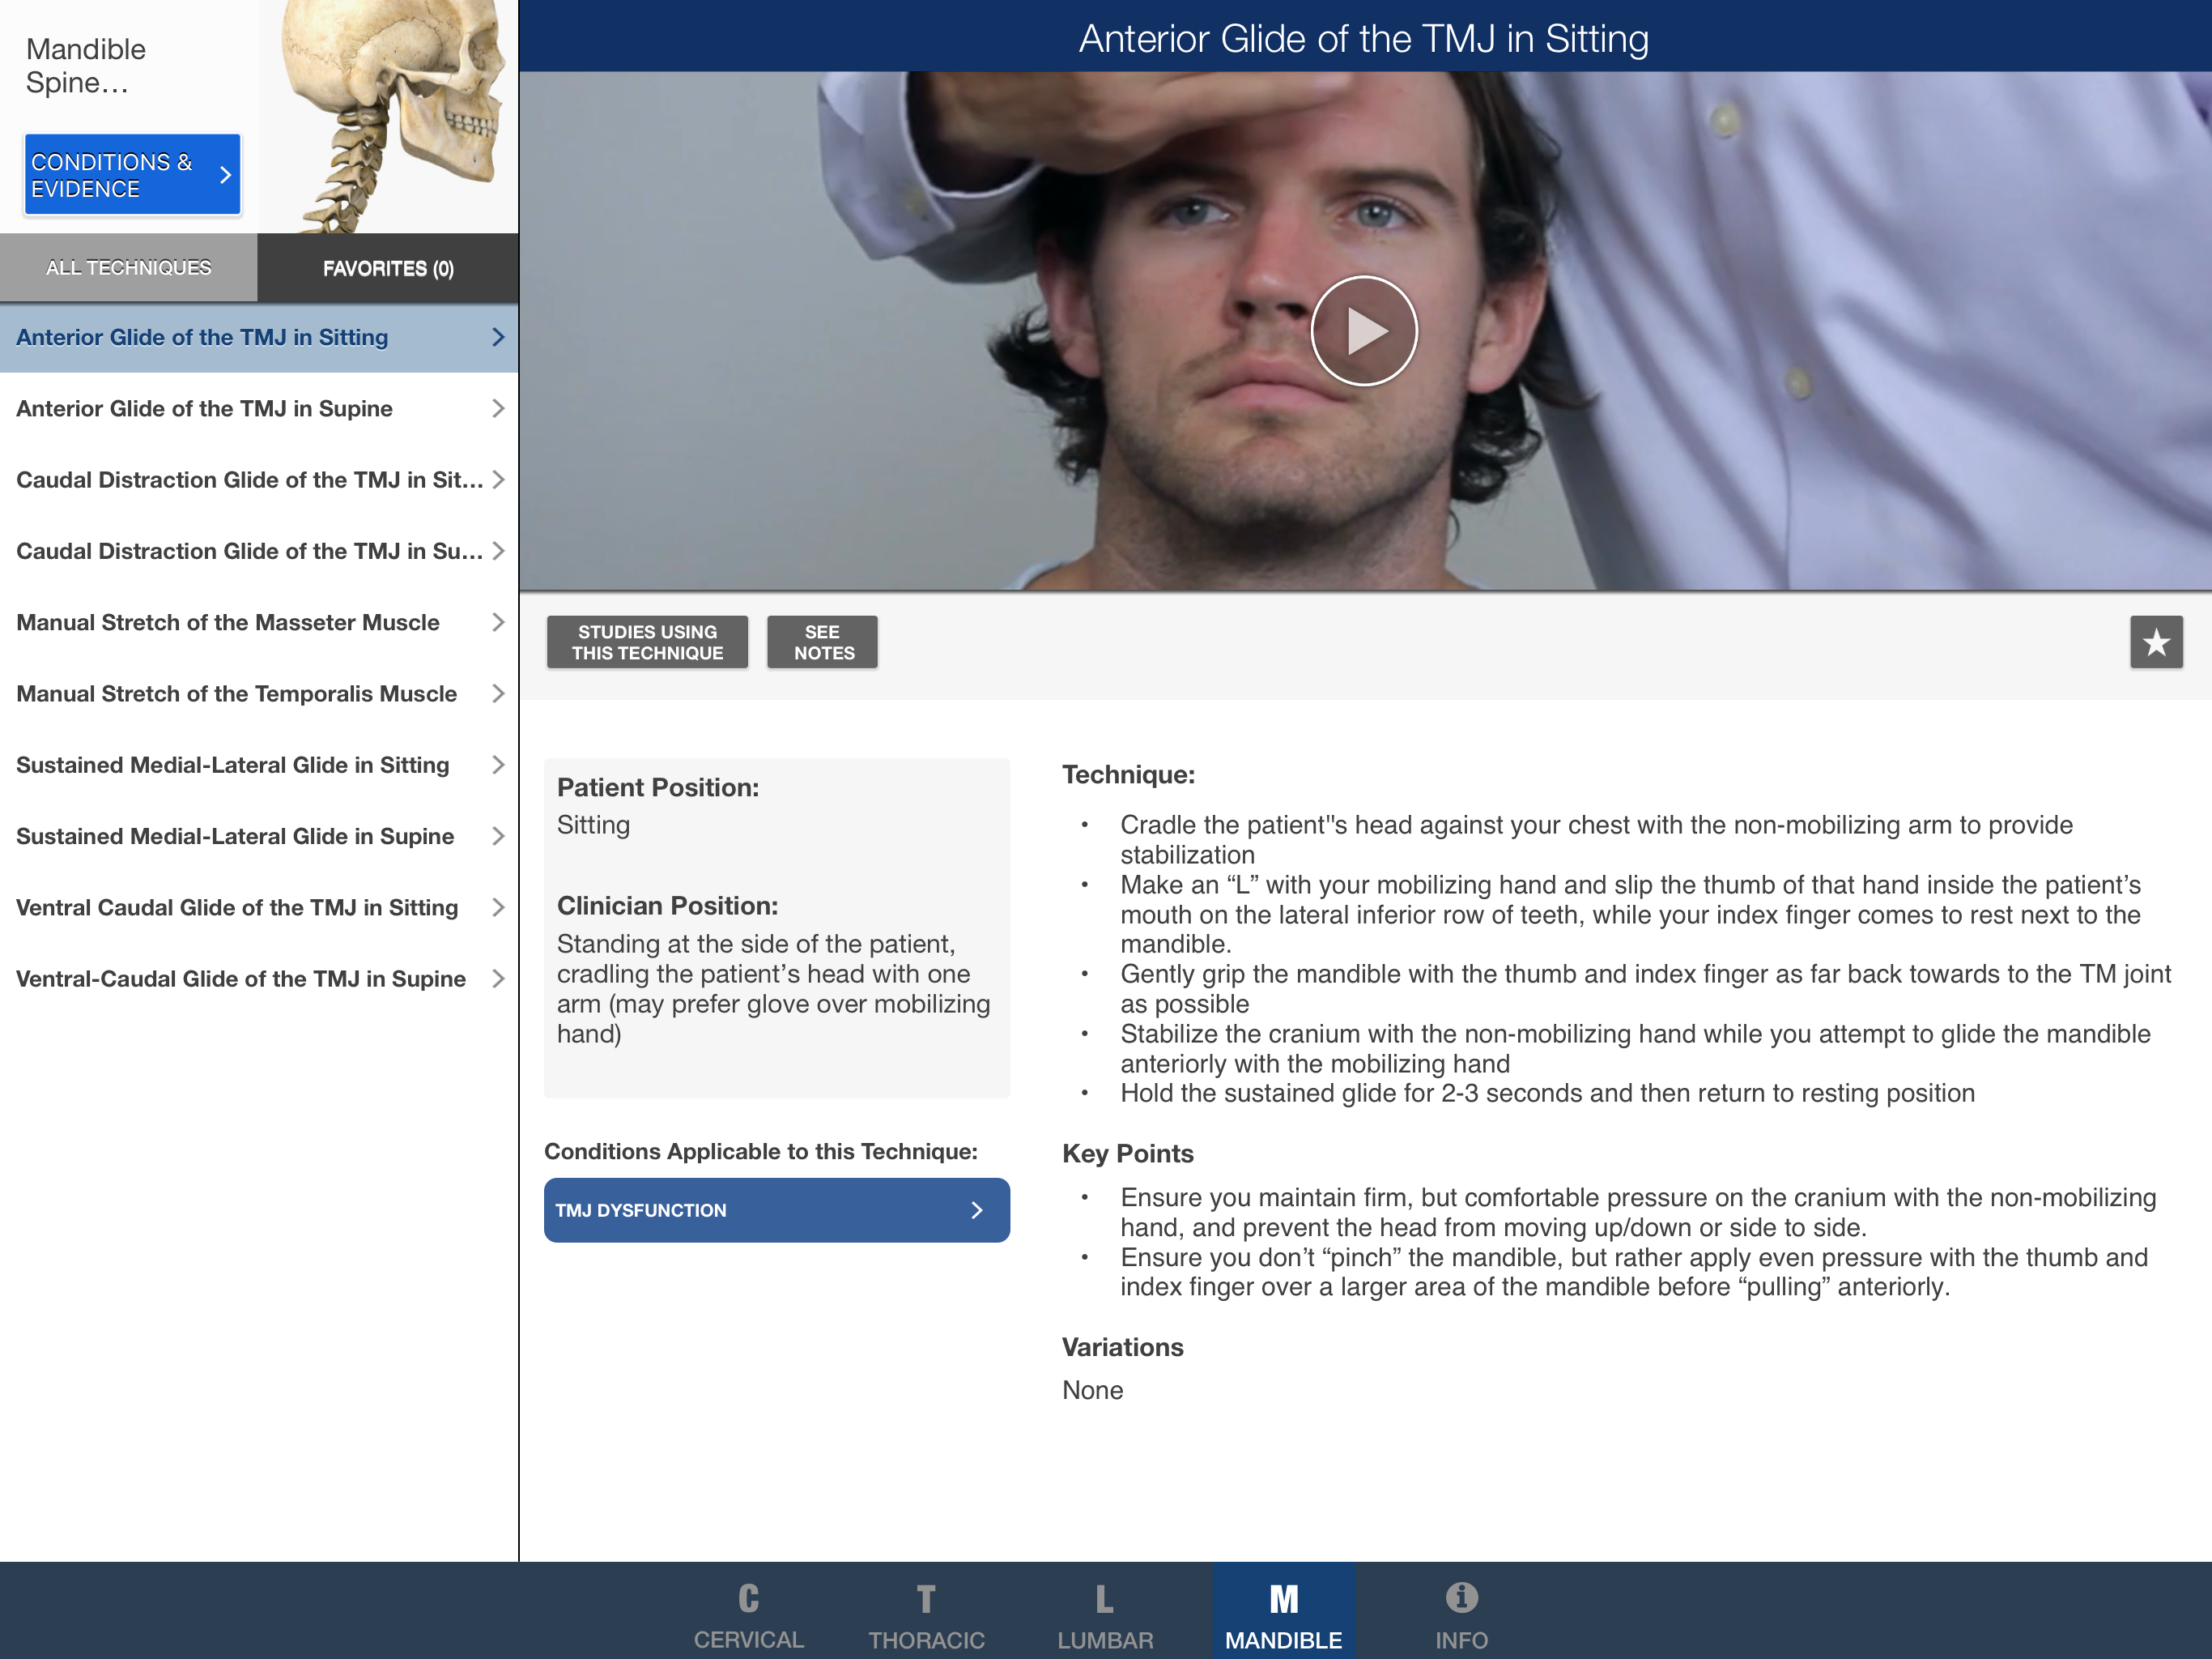Viewport: 2212px width, 1659px height.
Task: Select the Mandible section icon
Action: coord(1283,1599)
